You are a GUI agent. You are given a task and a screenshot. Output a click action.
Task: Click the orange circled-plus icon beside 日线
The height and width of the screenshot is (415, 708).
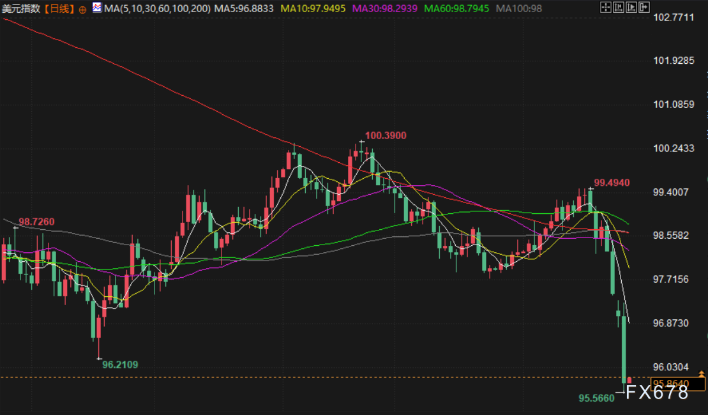82,9
